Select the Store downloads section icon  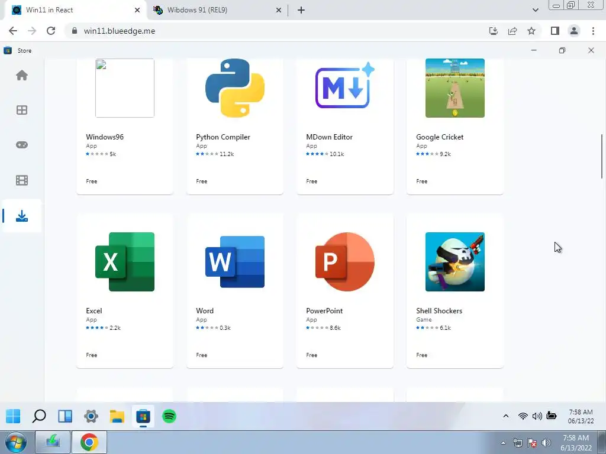pos(22,216)
